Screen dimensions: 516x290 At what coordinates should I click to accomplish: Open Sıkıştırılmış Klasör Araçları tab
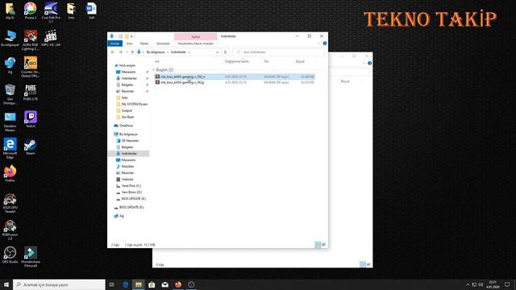point(195,43)
